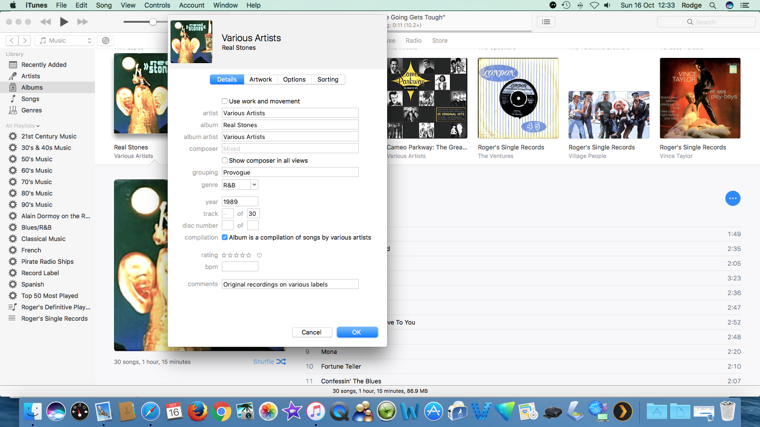760x427 pixels.
Task: Click the composer field showing Mixed
Action: (x=290, y=149)
